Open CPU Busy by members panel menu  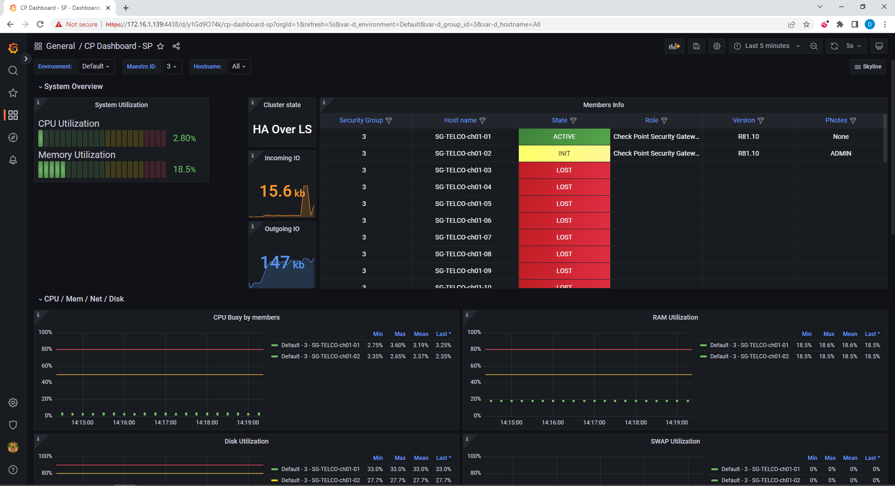coord(247,317)
